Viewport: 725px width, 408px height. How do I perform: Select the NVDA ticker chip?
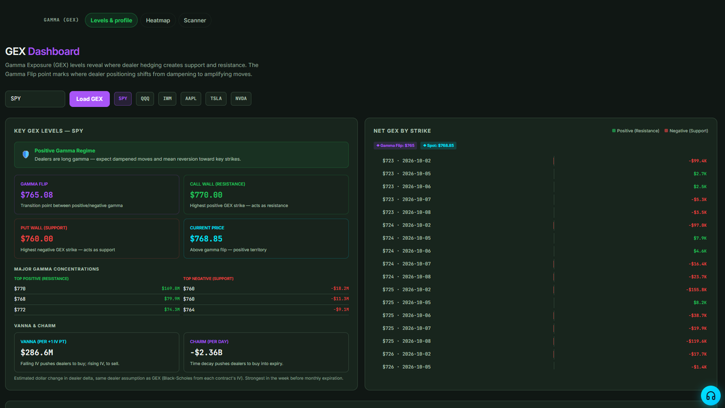[241, 99]
